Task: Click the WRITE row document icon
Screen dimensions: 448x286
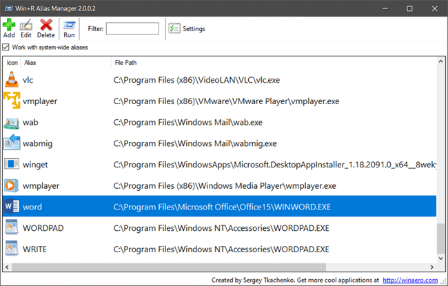Action: [12, 248]
